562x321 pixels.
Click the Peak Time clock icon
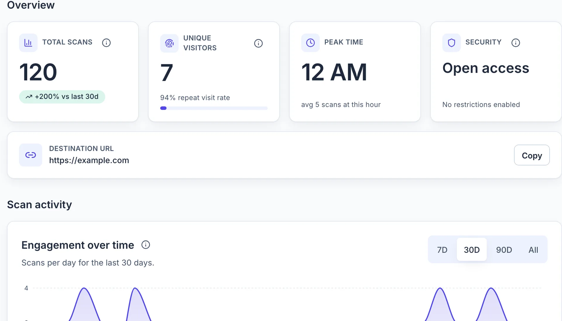coord(310,43)
